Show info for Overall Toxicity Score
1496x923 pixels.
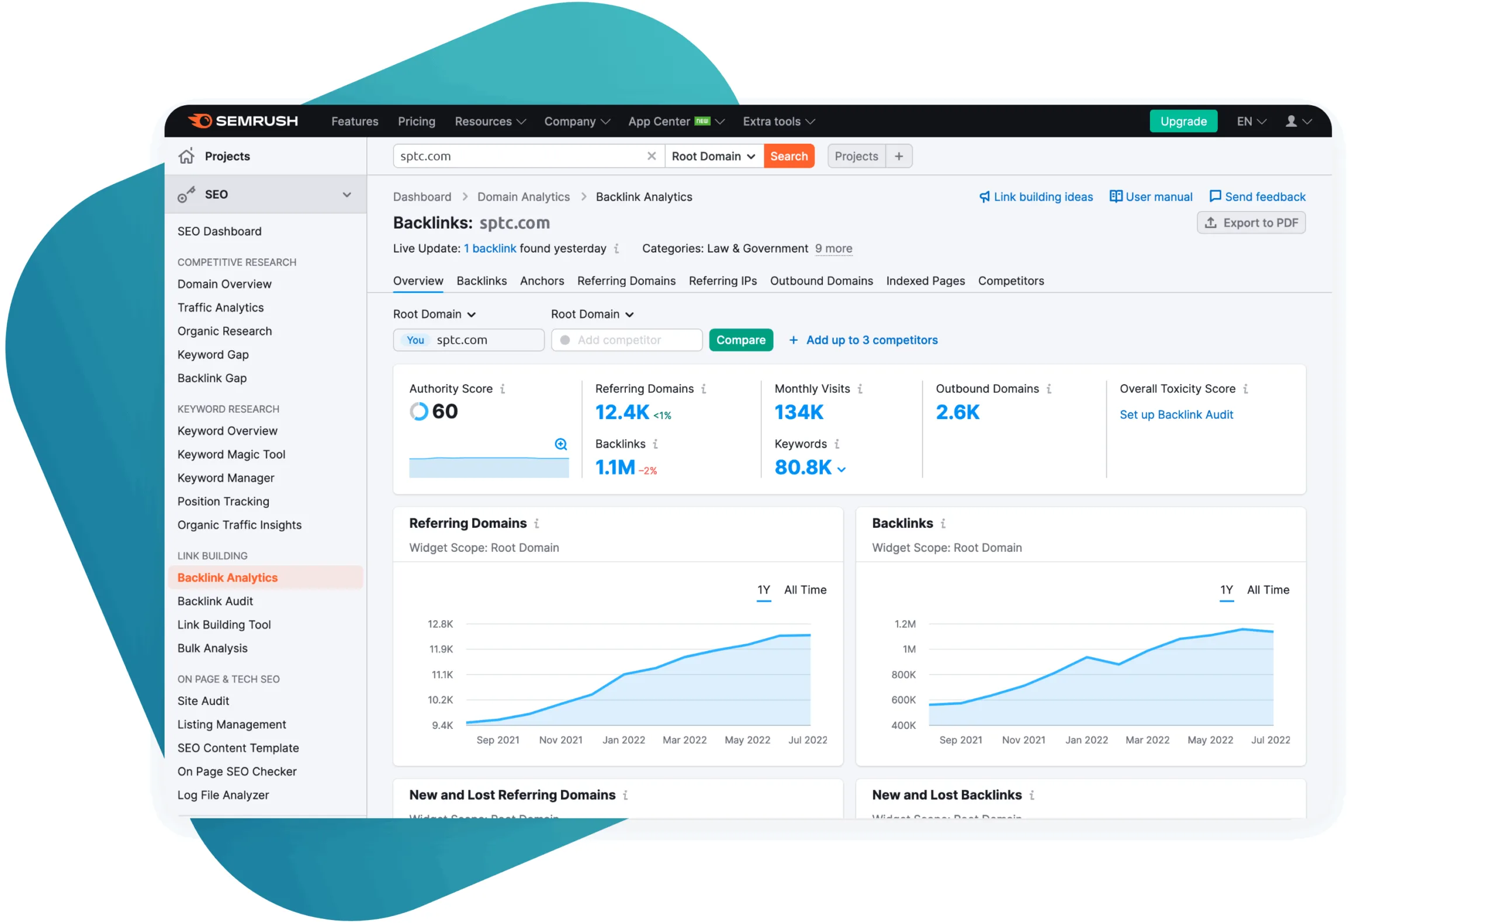click(x=1245, y=389)
